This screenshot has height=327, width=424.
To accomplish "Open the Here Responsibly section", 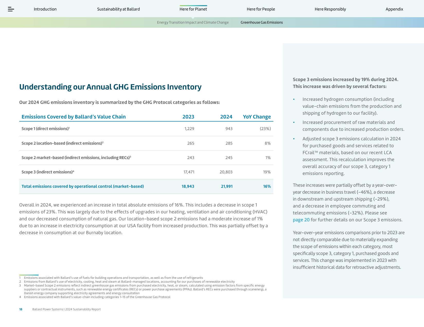I will [330, 9].
